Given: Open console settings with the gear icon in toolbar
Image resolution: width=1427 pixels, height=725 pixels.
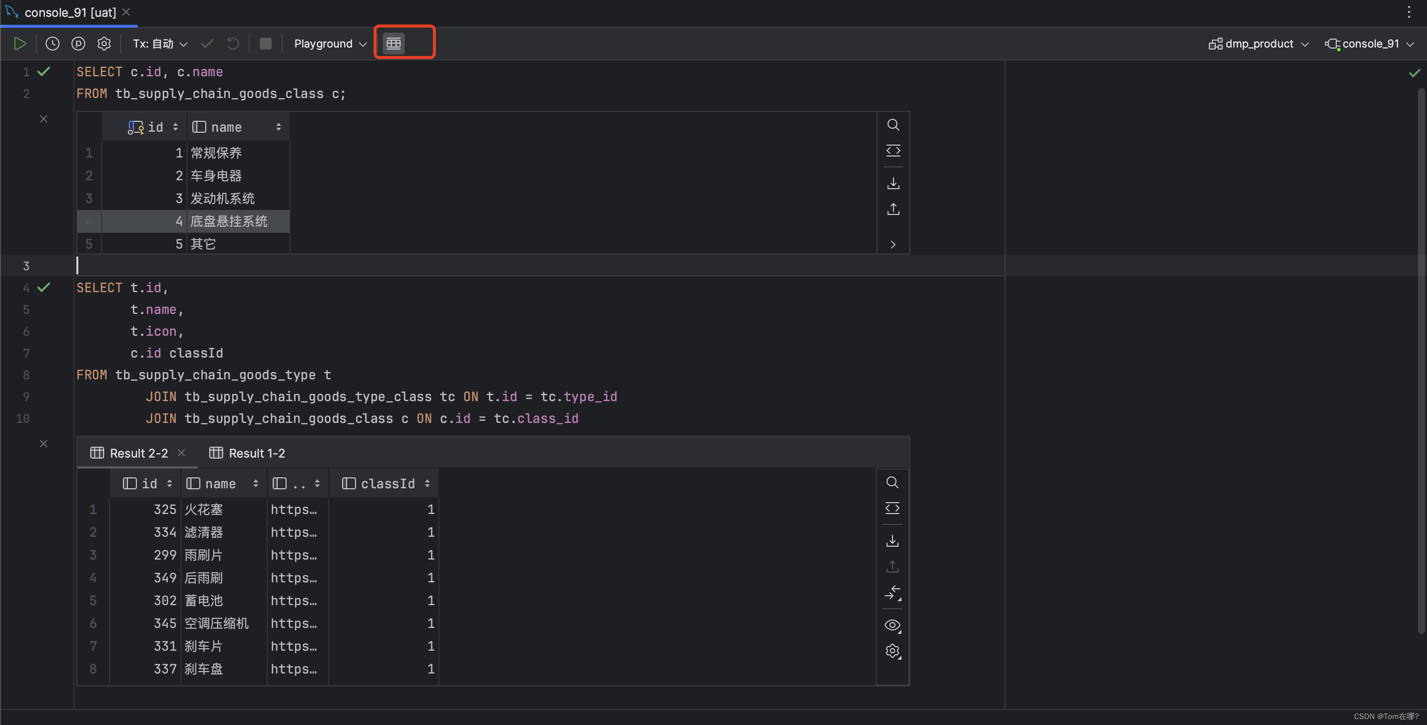Looking at the screenshot, I should (104, 43).
